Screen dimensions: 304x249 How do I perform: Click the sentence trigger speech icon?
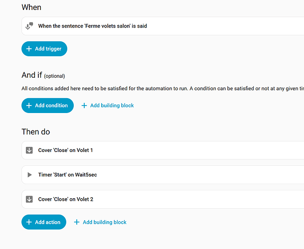tap(29, 26)
